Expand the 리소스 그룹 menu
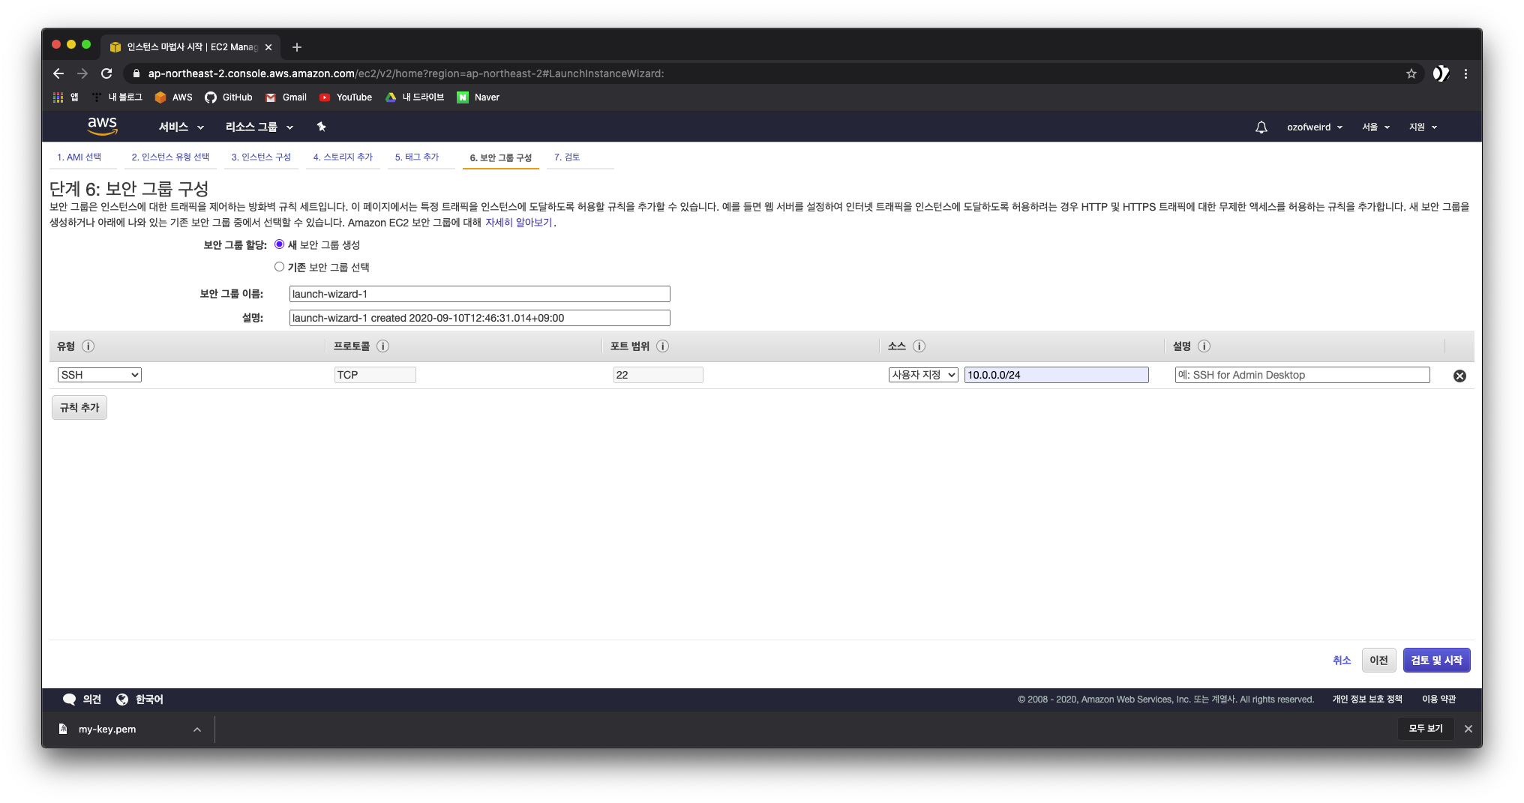Viewport: 1524px width, 803px height. pos(259,127)
